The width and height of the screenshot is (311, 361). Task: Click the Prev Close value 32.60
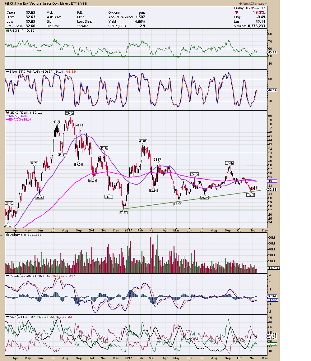(30, 26)
